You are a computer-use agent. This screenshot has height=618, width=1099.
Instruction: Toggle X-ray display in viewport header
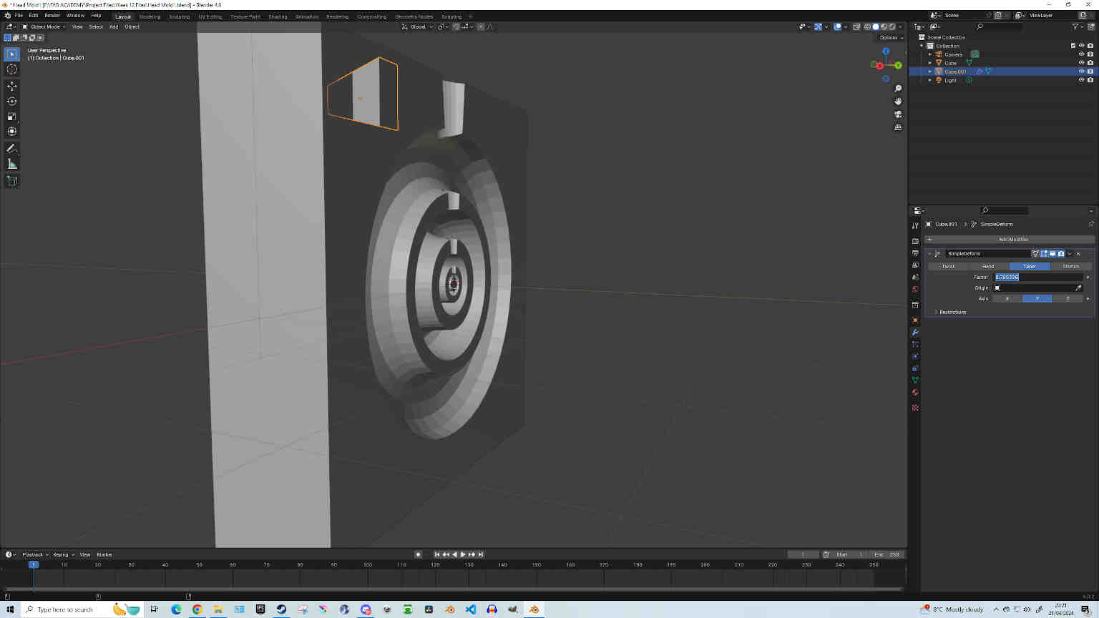click(856, 26)
